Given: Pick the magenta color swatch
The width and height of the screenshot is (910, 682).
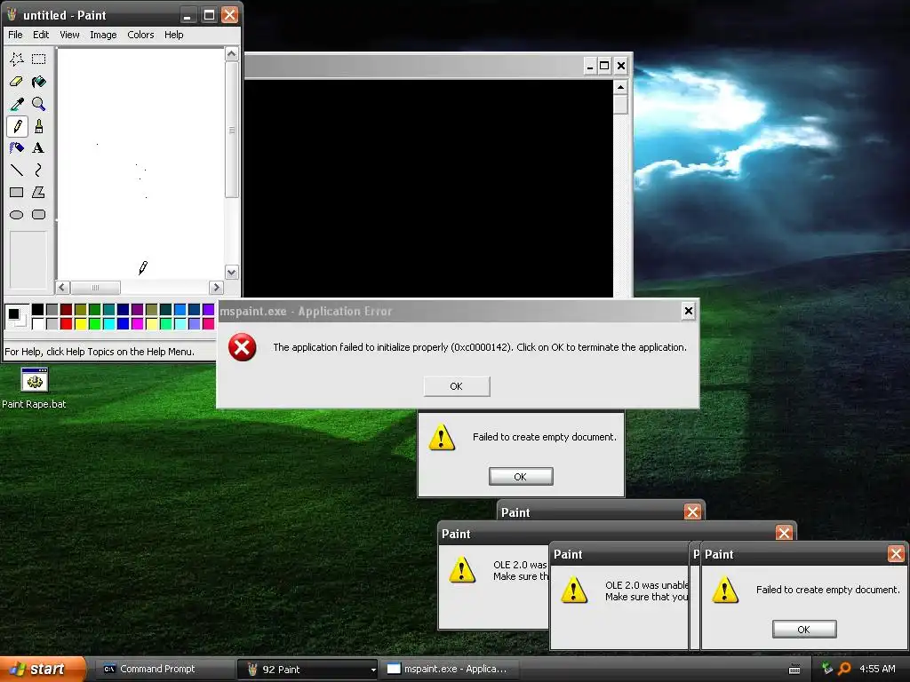Looking at the screenshot, I should point(137,323).
